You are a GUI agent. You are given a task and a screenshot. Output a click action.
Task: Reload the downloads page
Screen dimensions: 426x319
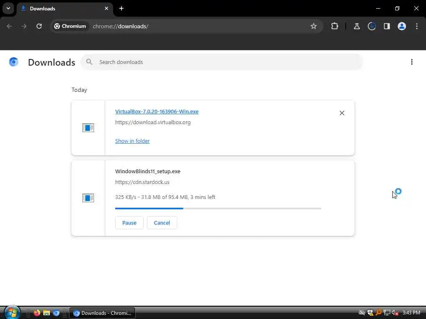tap(39, 26)
